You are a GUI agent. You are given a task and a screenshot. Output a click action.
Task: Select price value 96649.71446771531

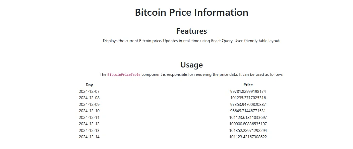pos(248,111)
